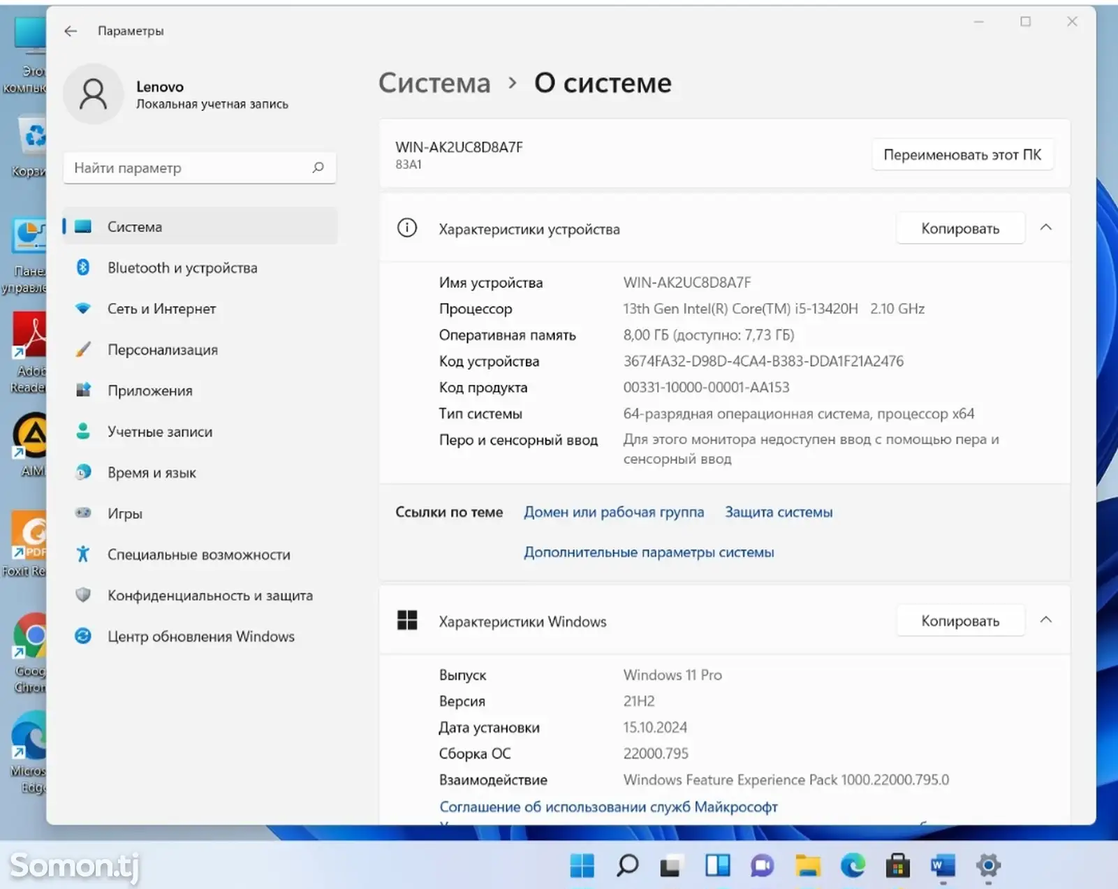This screenshot has height=889, width=1118.
Task: Click product code 00331-10000-00001-AA153
Action: pos(706,387)
